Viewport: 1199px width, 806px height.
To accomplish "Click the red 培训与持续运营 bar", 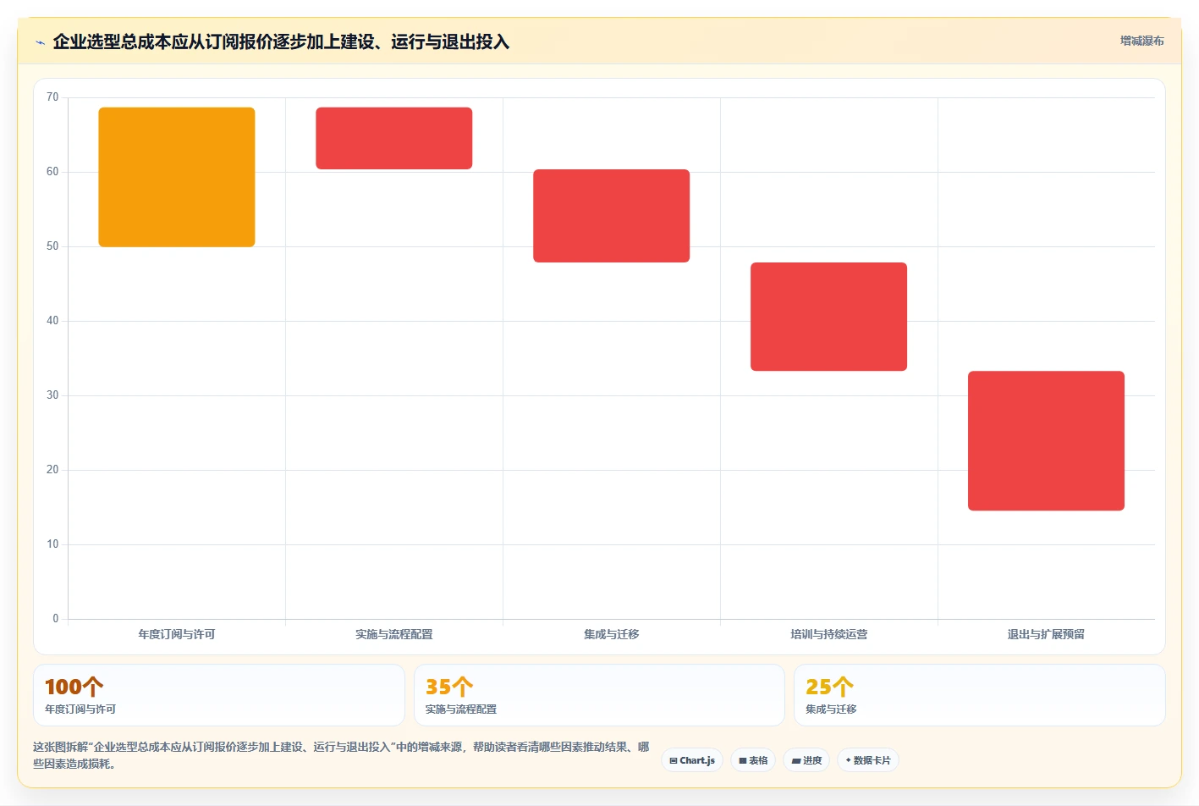I will pos(829,317).
